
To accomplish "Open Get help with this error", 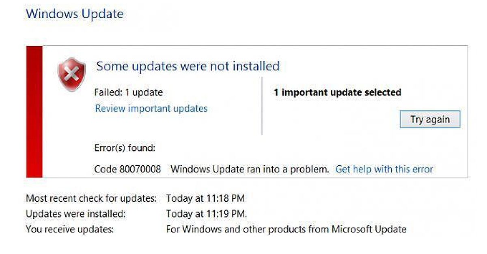I will (384, 169).
